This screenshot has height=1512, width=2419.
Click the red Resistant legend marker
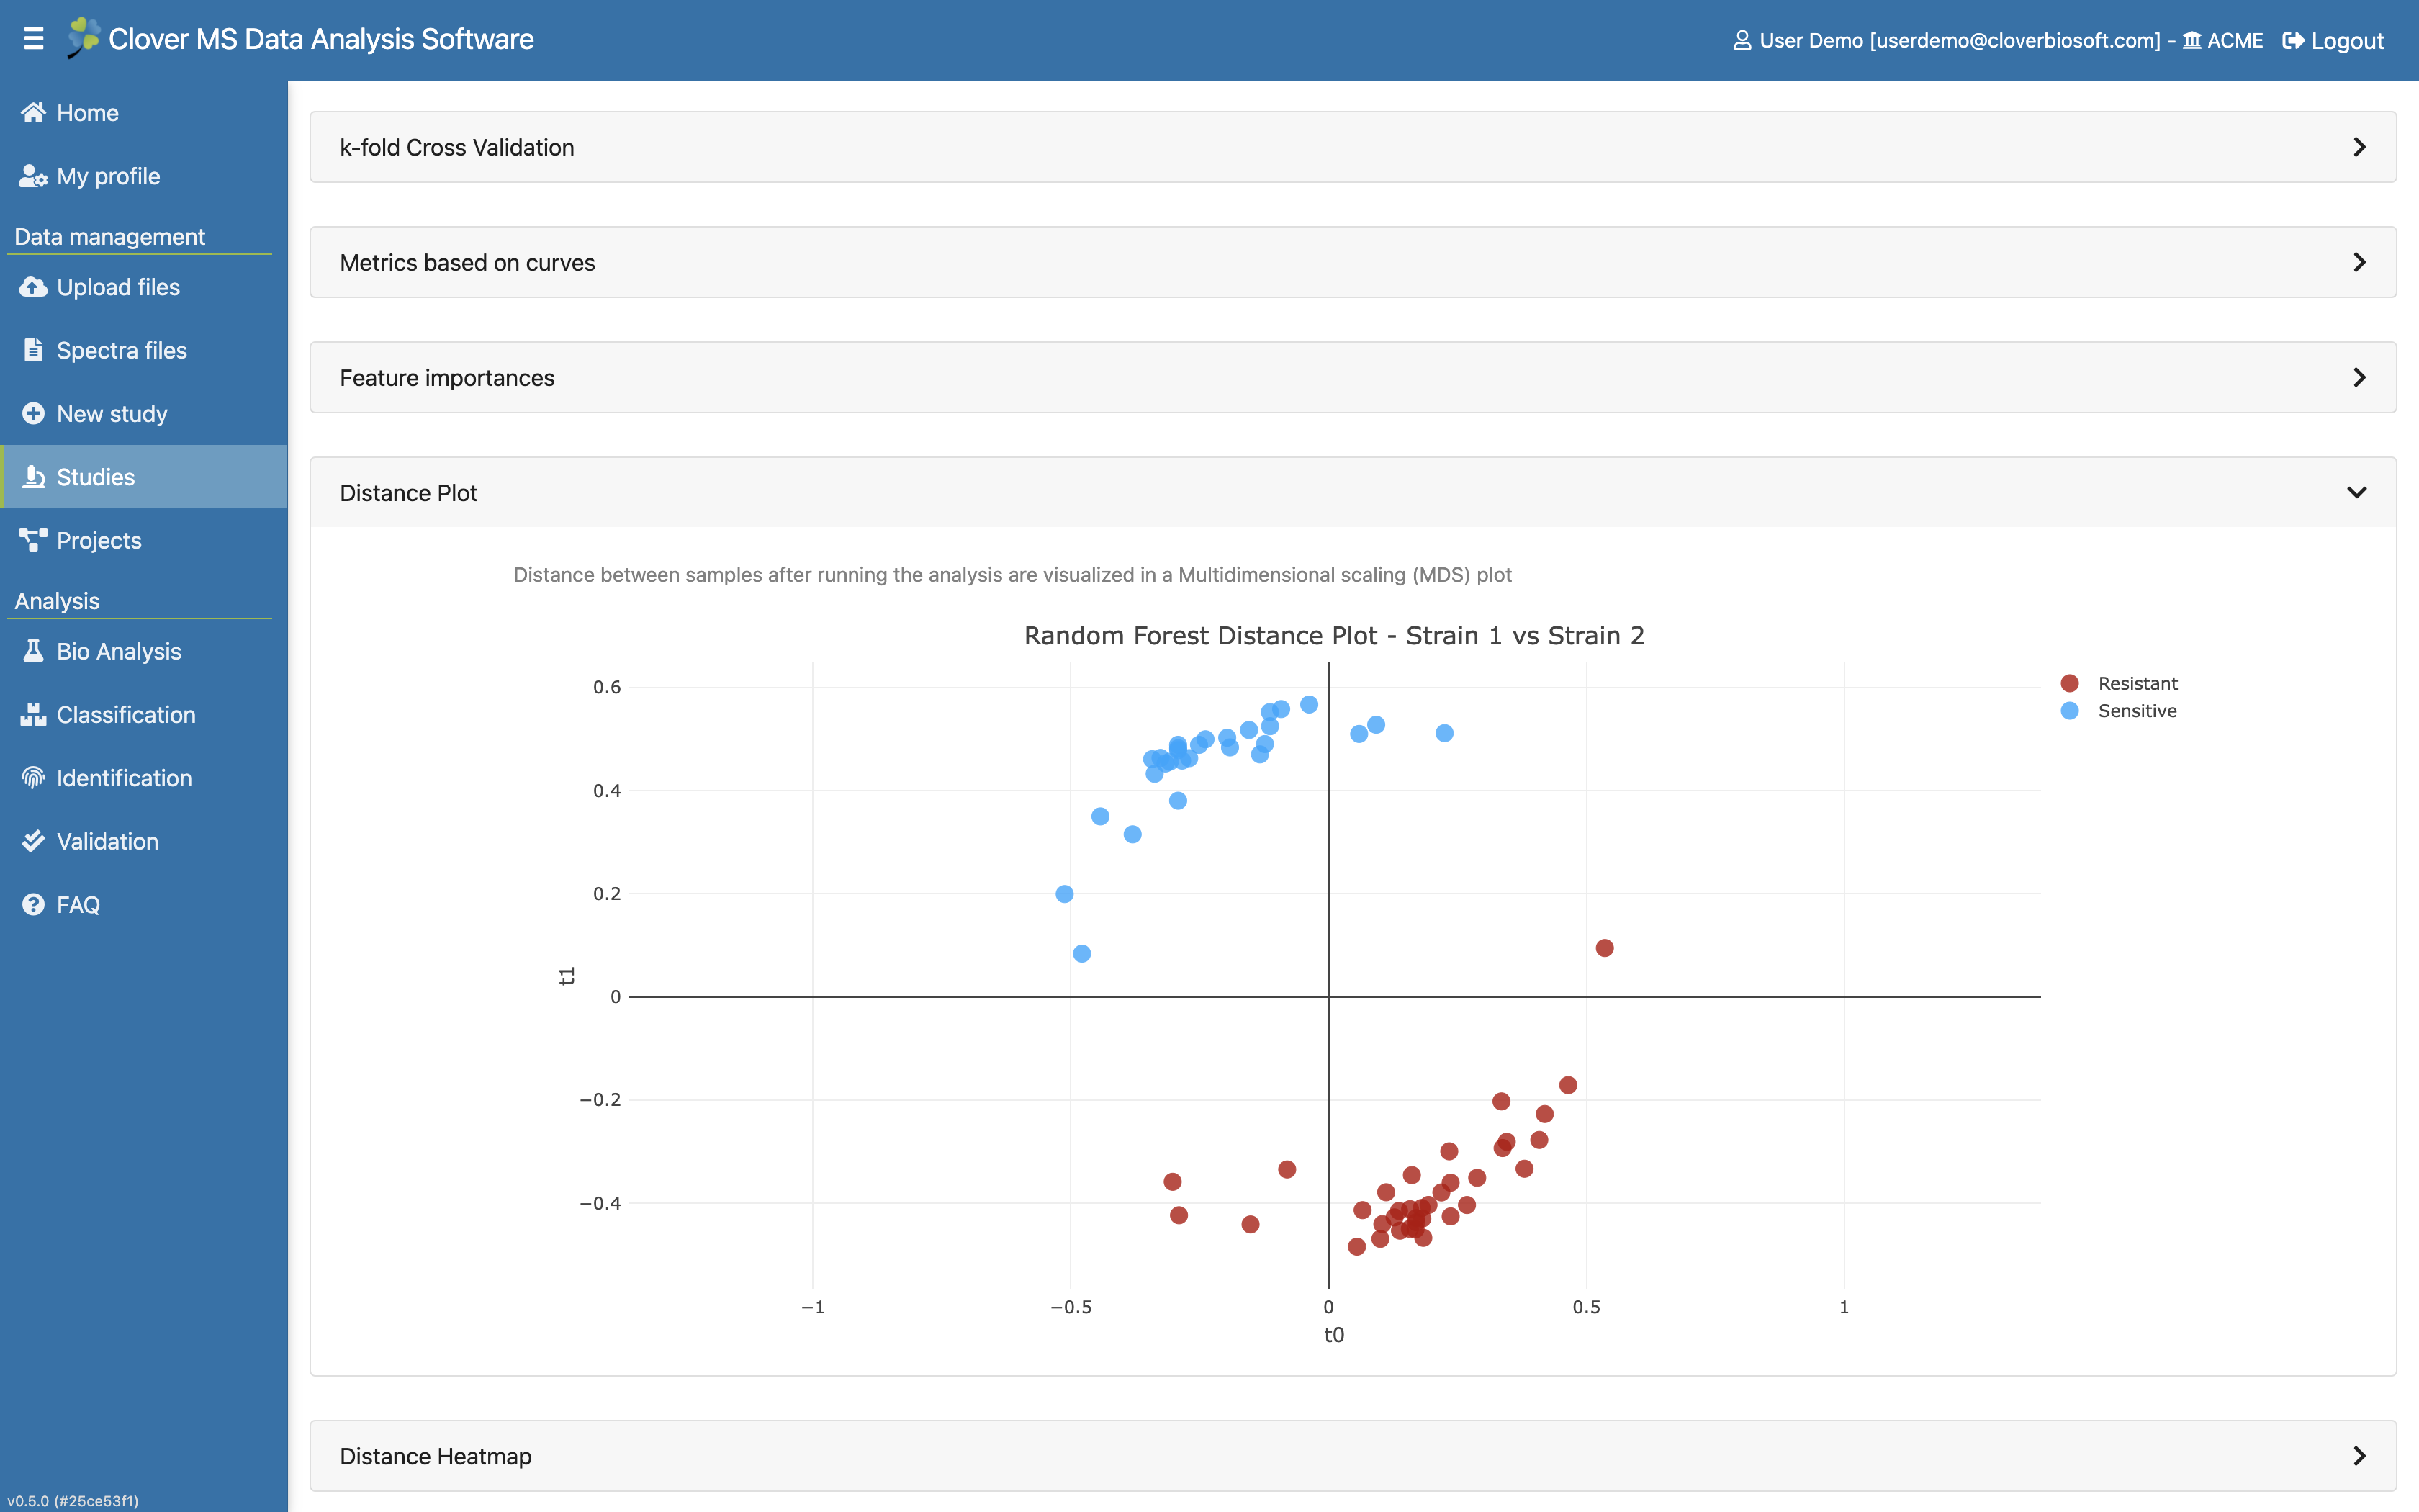click(x=2069, y=683)
